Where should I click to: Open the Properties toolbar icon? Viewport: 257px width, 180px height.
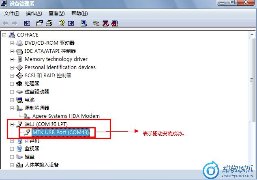39,23
